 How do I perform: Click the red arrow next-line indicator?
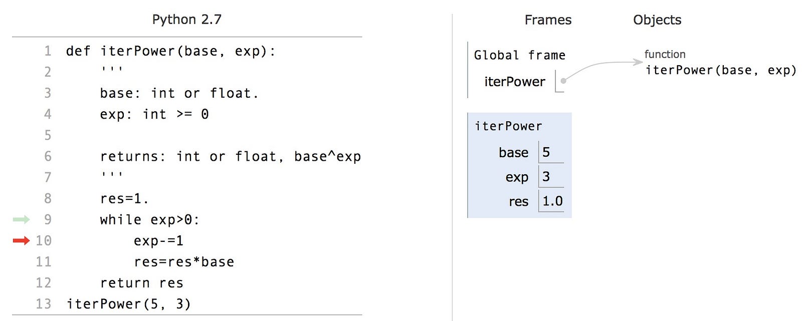click(x=21, y=241)
